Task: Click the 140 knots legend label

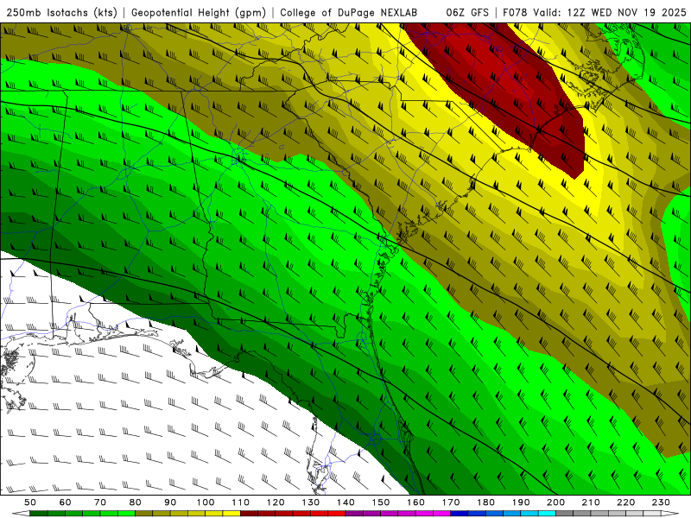Action: [x=345, y=502]
